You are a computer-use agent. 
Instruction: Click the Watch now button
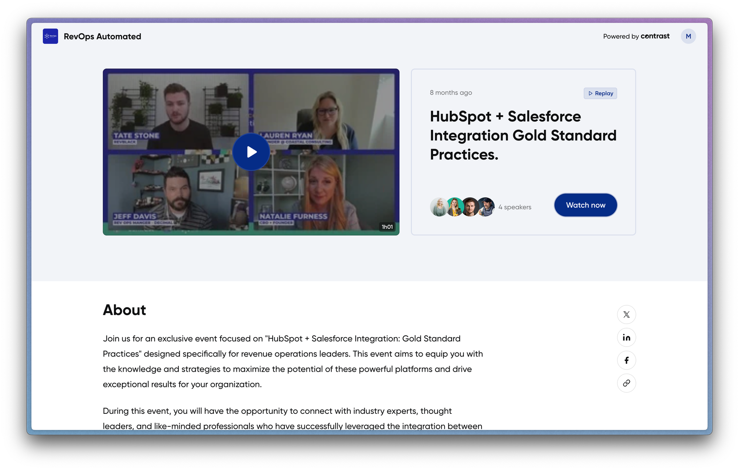(585, 205)
